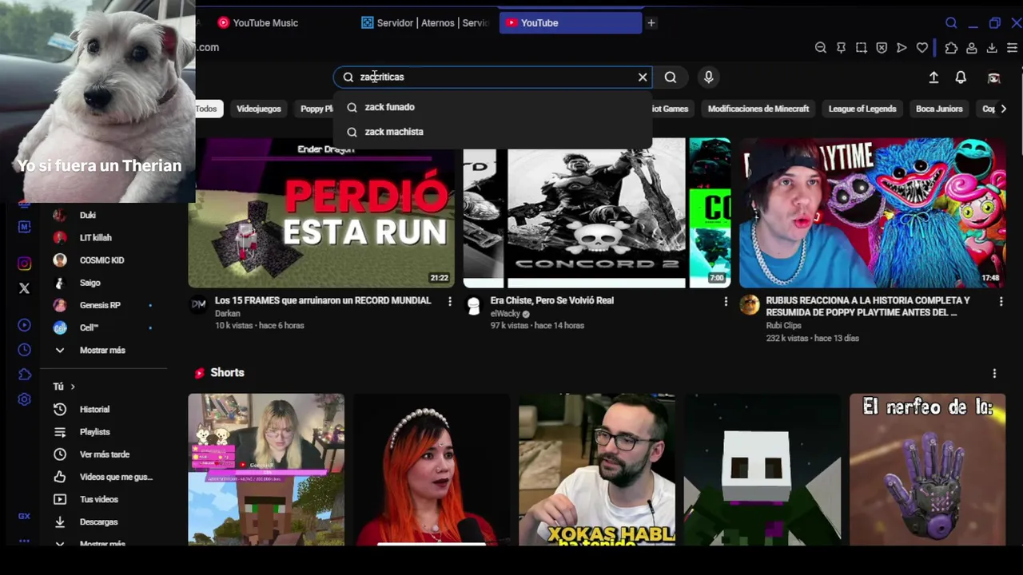The image size is (1023, 575).
Task: Expand the Tú section chevron
Action: 72,387
